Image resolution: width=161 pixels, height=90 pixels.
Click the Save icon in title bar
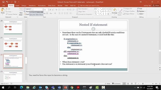3,2
